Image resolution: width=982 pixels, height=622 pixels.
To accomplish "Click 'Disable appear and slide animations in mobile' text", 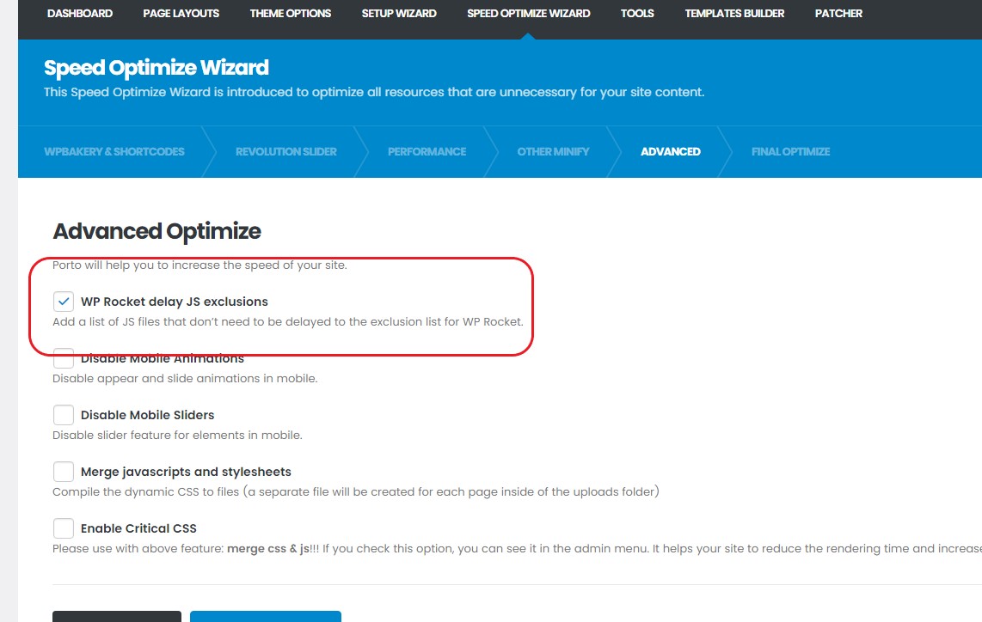I will point(185,379).
